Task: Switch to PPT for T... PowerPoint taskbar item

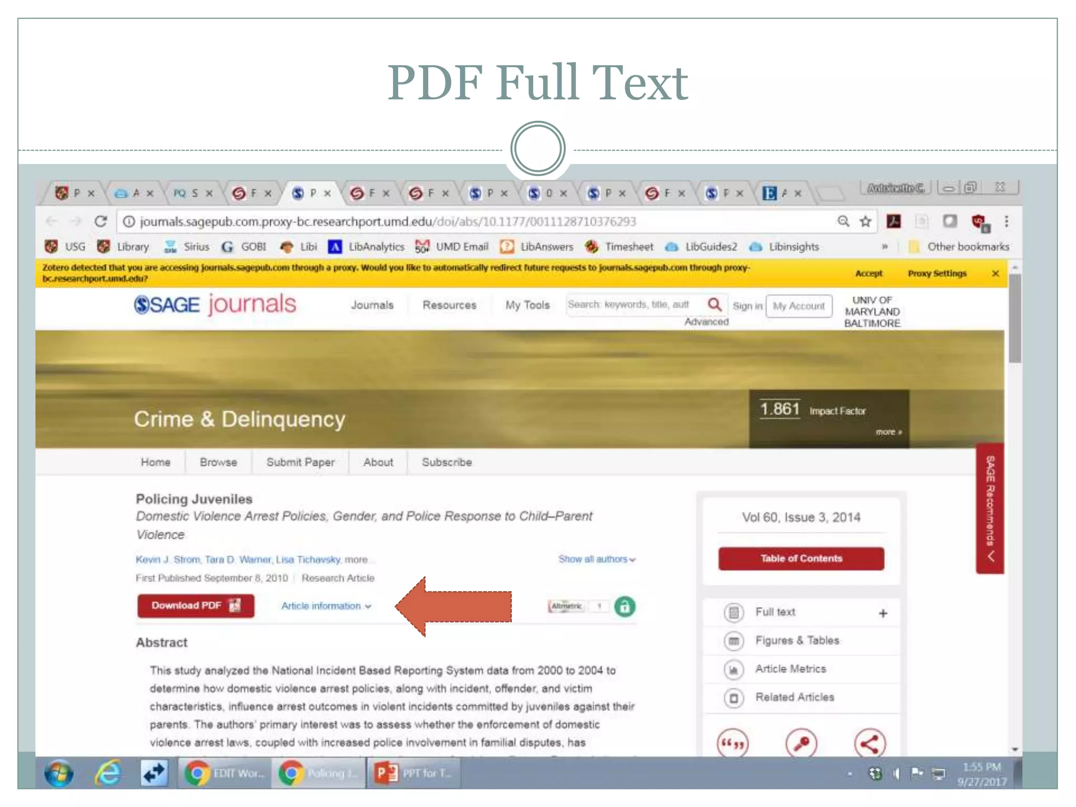Action: pyautogui.click(x=413, y=773)
